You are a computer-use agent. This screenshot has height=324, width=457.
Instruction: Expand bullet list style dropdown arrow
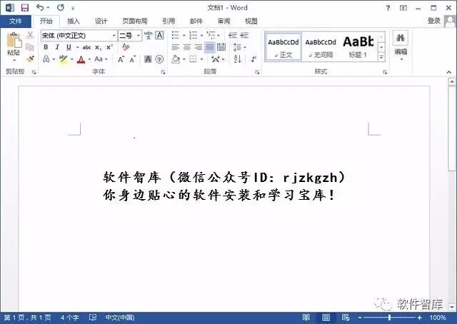[184, 36]
